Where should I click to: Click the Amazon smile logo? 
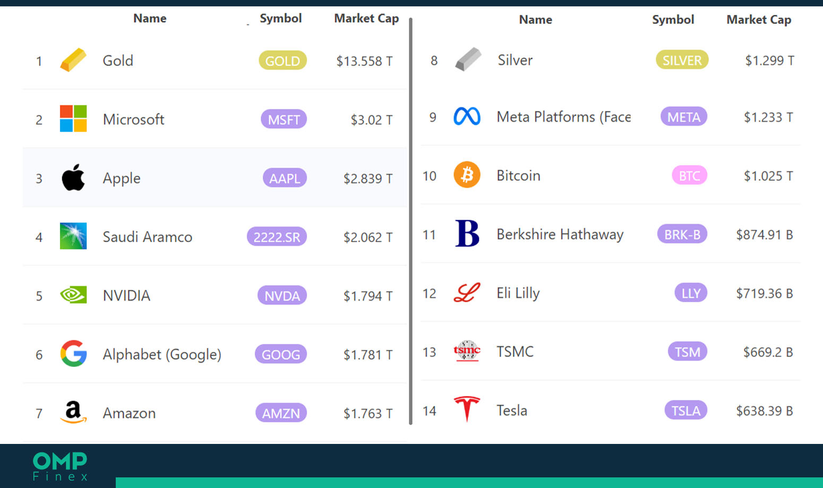tap(73, 412)
